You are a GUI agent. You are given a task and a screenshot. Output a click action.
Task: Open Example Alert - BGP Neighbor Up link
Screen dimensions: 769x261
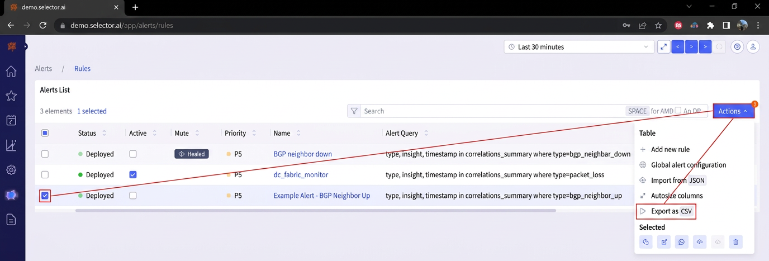(321, 196)
